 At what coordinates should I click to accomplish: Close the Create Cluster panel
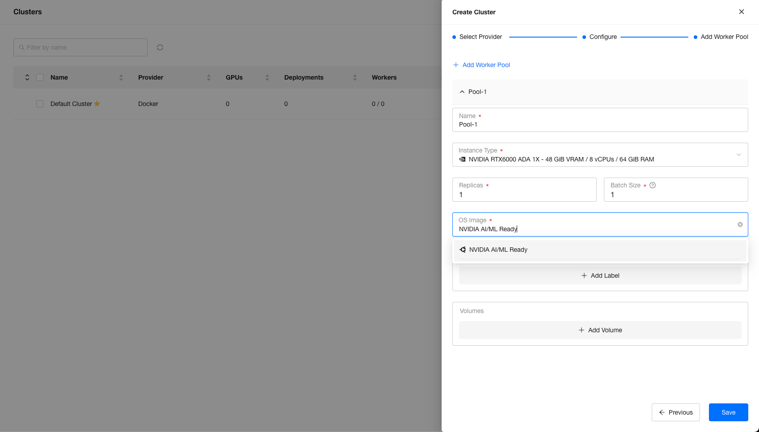741,12
